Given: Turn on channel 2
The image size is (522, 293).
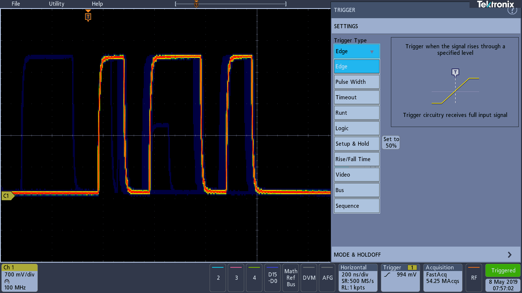Looking at the screenshot, I should pyautogui.click(x=218, y=278).
